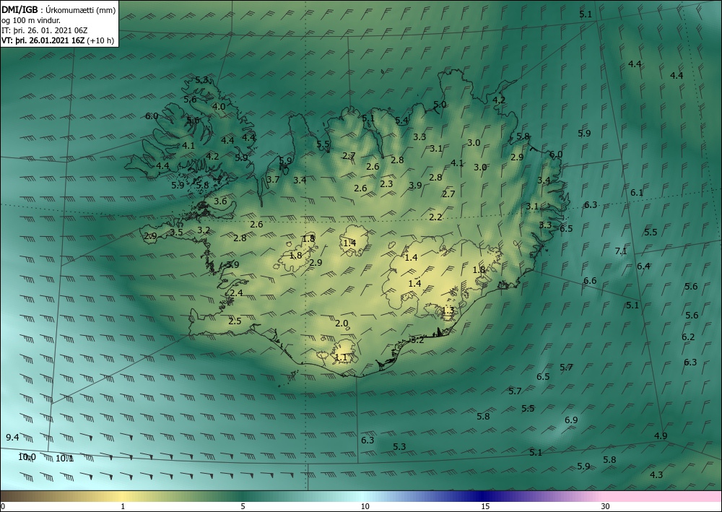Click the 6.6 value on the map

point(590,281)
